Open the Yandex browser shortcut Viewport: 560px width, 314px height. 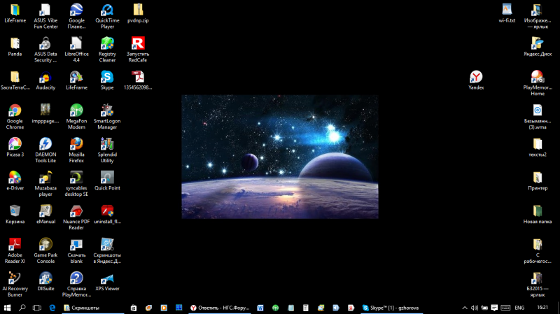tap(476, 77)
